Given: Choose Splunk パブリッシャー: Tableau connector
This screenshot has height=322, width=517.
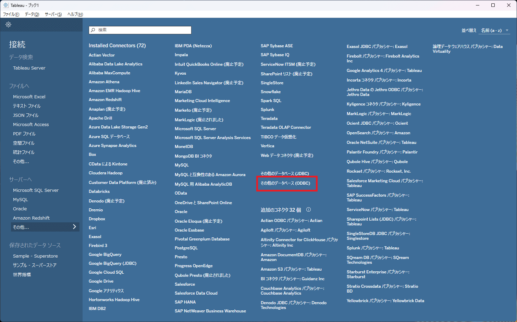Looking at the screenshot, I should tap(373, 248).
